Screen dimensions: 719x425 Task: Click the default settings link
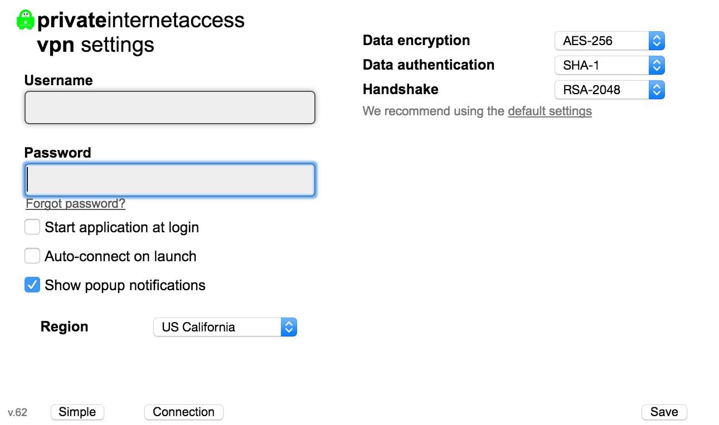550,111
